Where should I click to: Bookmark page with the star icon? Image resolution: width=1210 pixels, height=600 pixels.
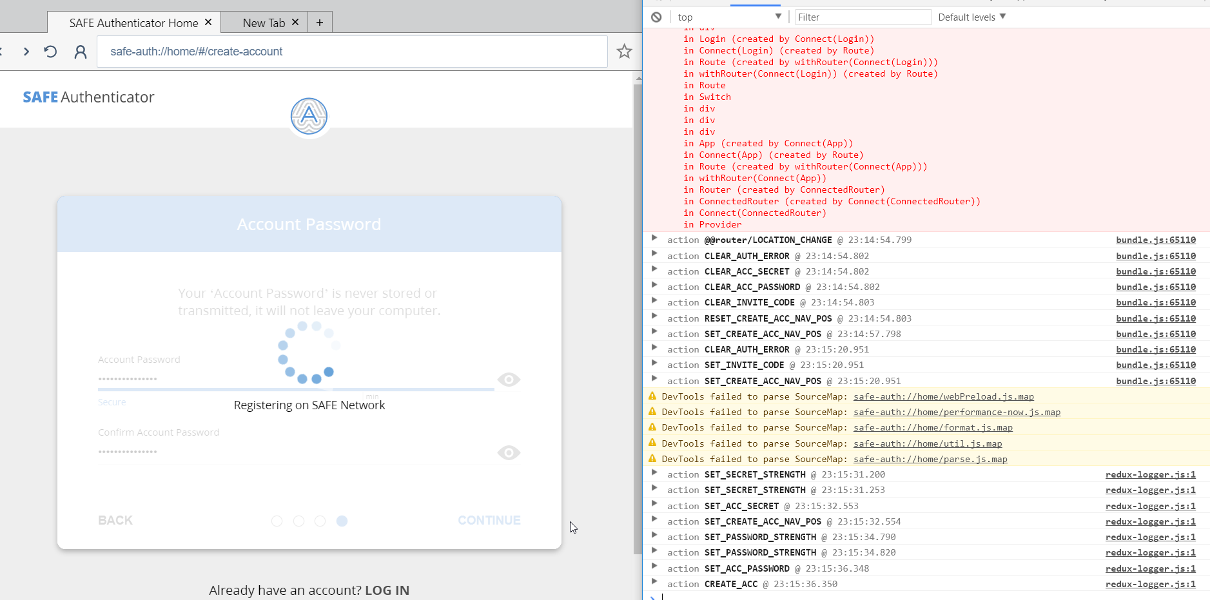click(624, 52)
